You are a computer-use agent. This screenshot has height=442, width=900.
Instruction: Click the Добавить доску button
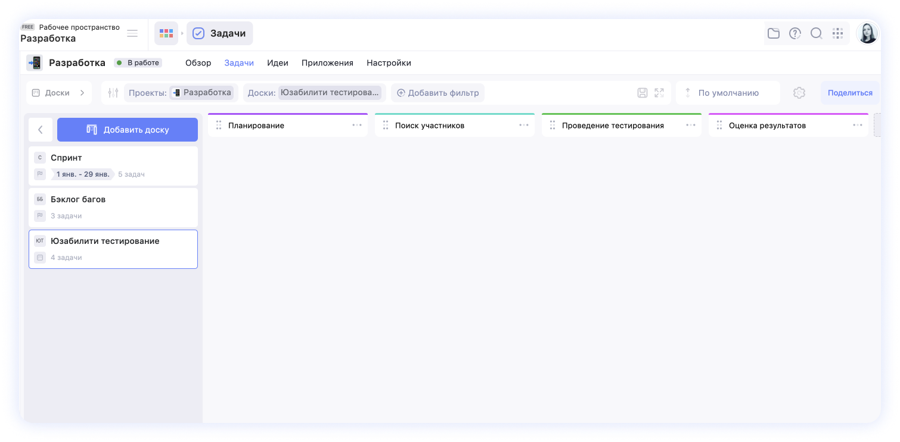[128, 130]
